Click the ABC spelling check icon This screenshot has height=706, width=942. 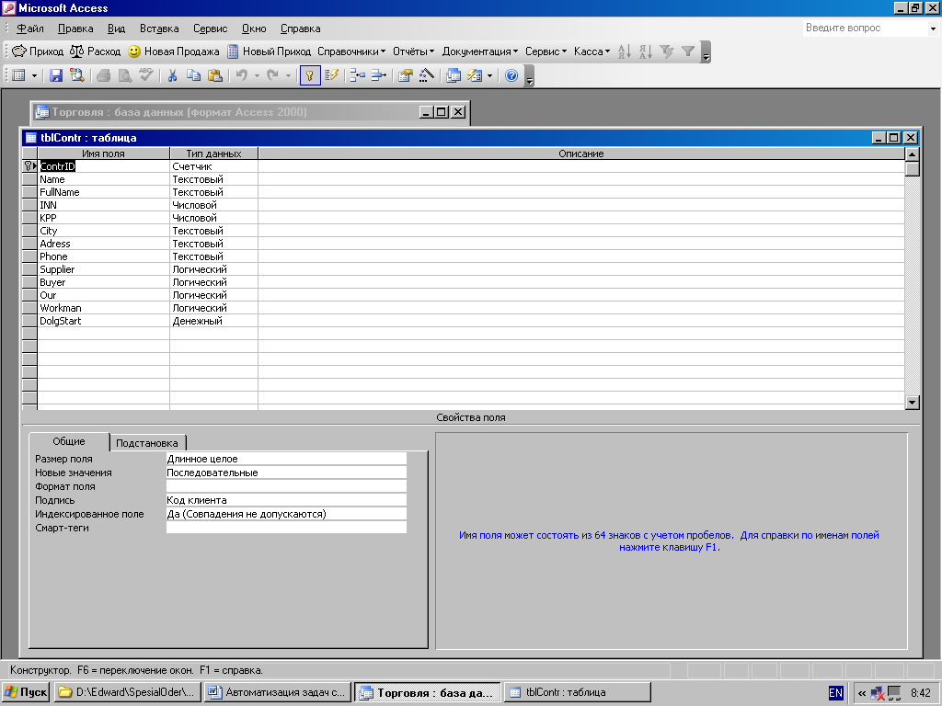145,75
